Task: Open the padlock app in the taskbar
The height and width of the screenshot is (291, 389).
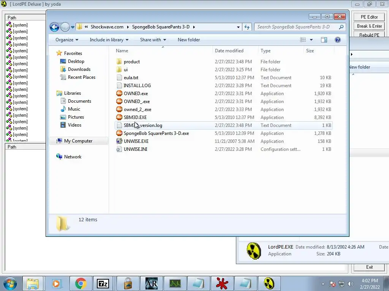Action: (x=128, y=283)
